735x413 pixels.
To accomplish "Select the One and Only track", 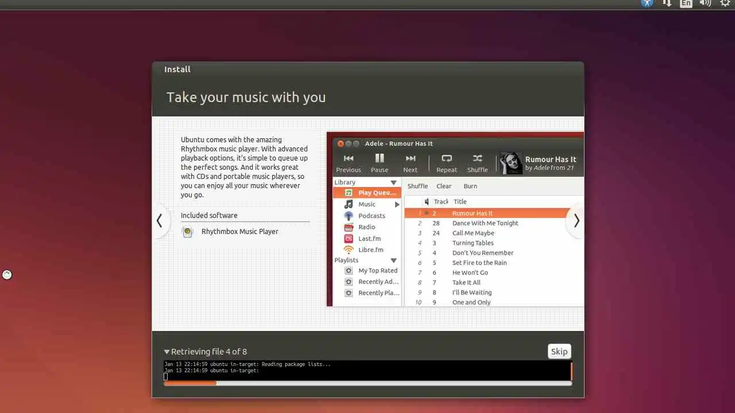I will 494,302.
